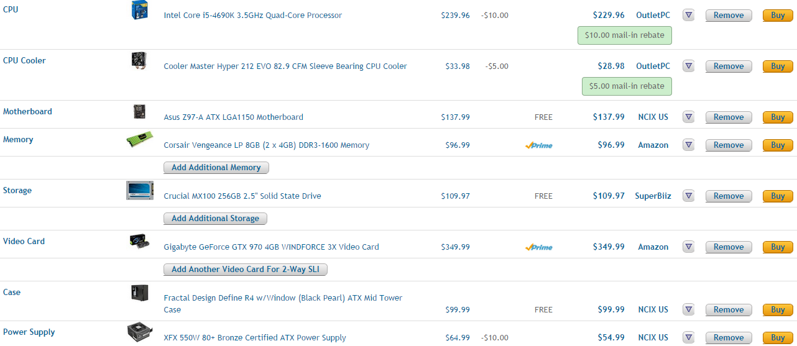Click Add Additional Storage button
The width and height of the screenshot is (797, 346).
point(215,219)
